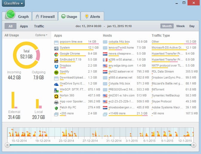Click the System app icon
The width and height of the screenshot is (201, 154).
pos(56,48)
